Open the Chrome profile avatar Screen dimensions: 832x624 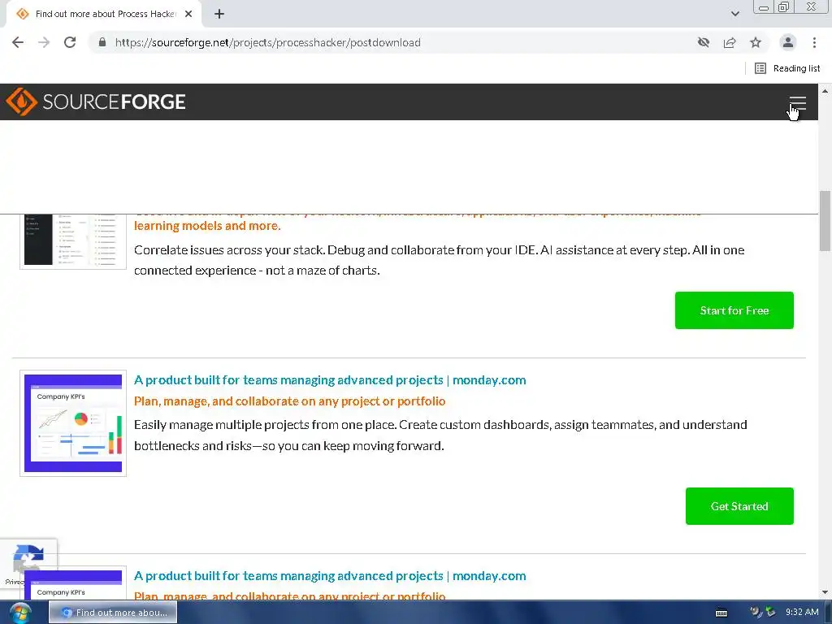pos(788,42)
